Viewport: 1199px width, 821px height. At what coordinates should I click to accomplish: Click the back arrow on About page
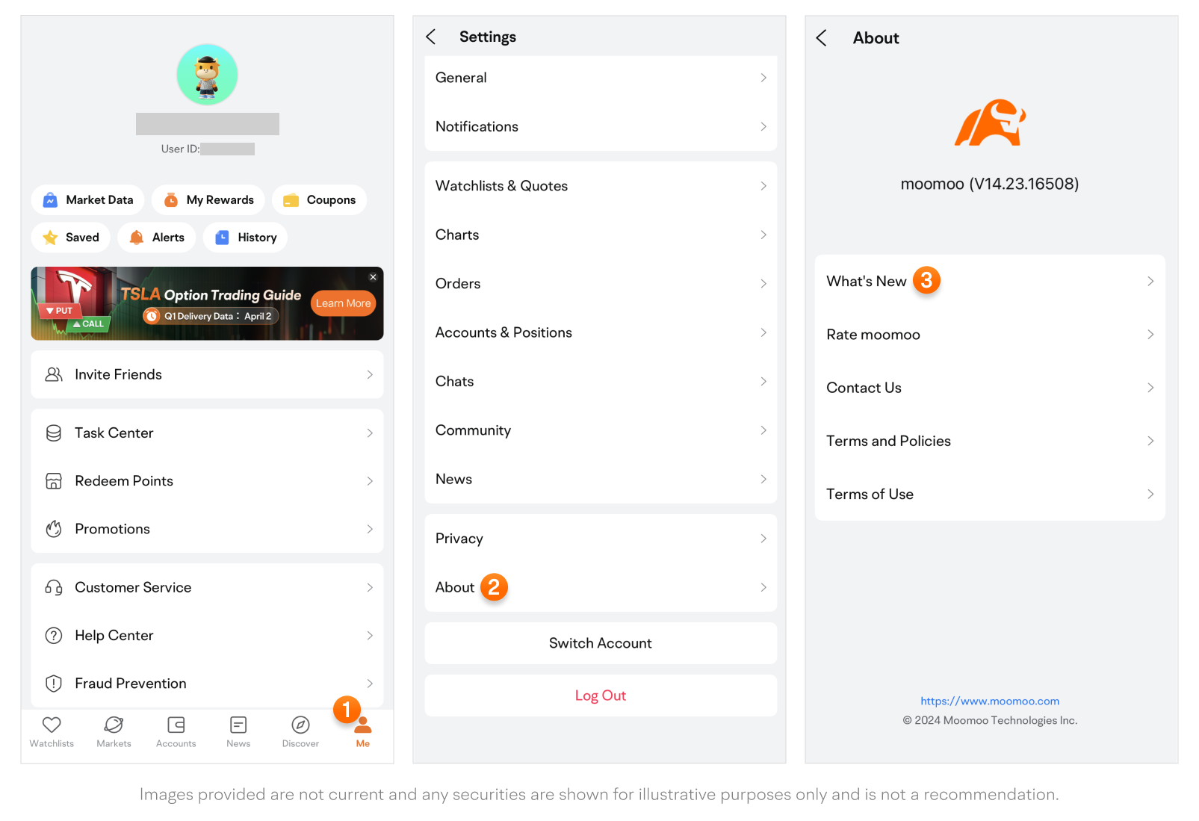coord(822,38)
